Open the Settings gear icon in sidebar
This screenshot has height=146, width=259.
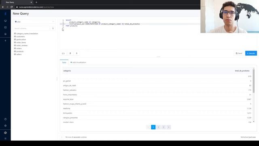5,126
